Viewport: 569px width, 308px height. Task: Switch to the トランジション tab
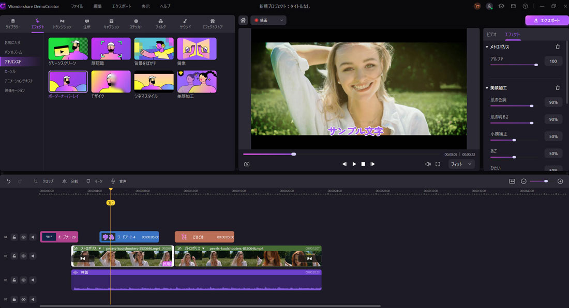62,24
